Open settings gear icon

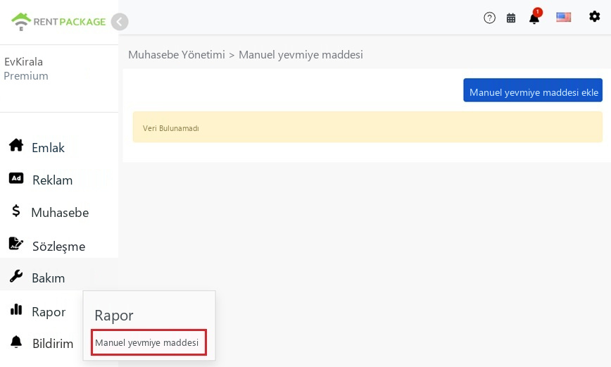pyautogui.click(x=594, y=16)
